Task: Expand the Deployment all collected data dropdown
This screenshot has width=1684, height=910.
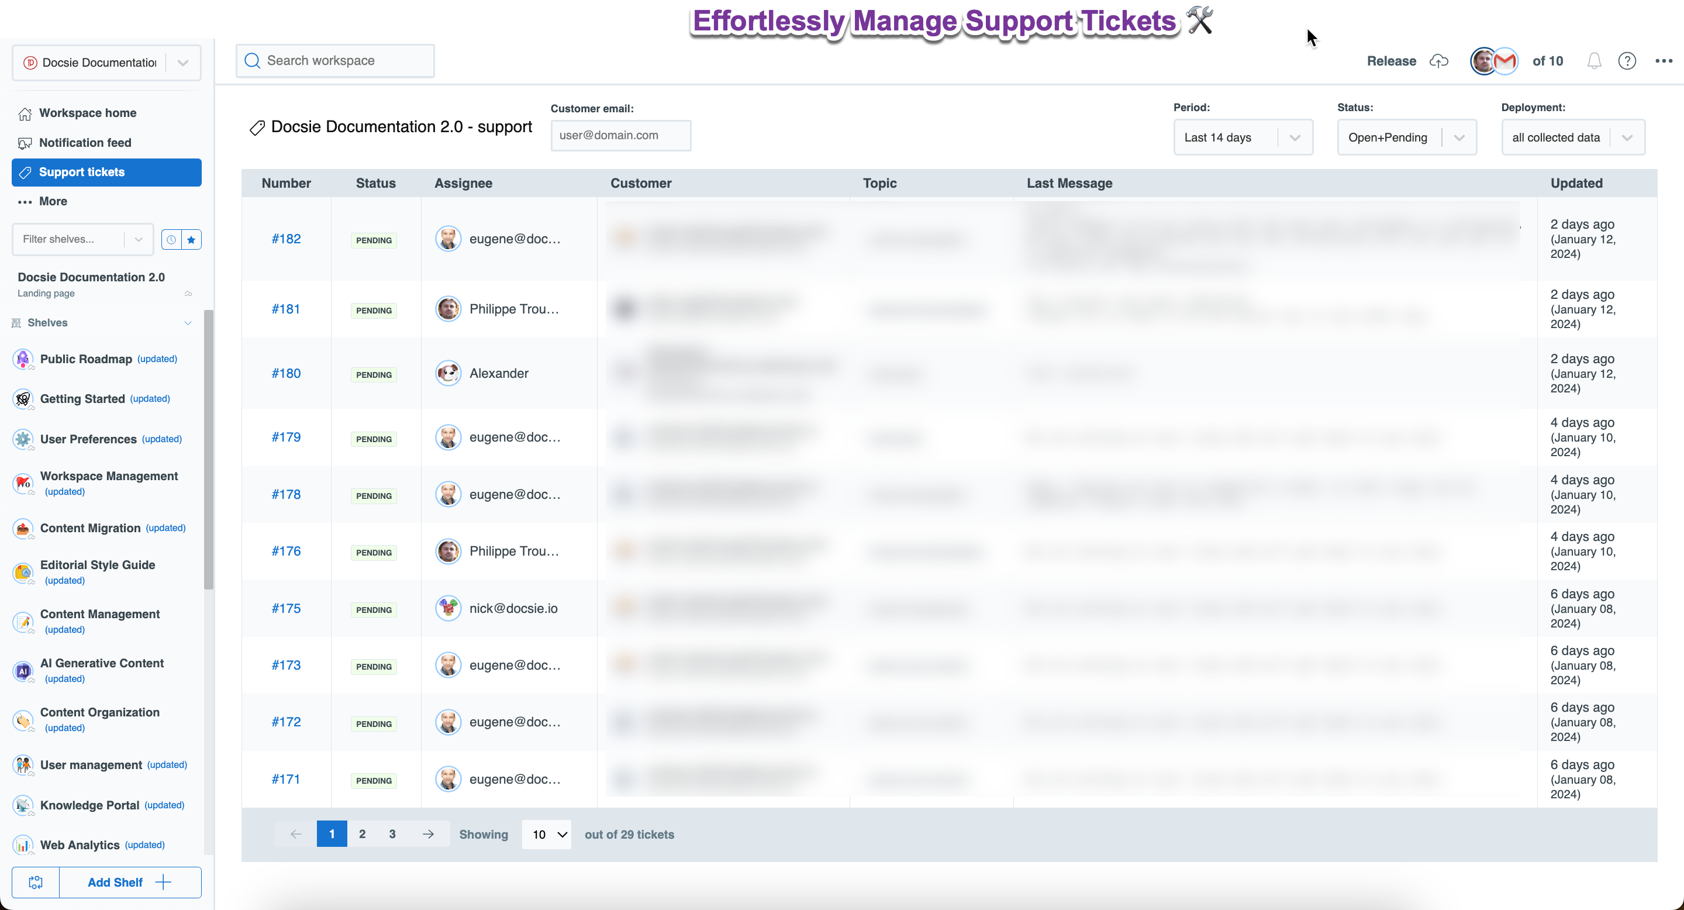Action: (1572, 137)
